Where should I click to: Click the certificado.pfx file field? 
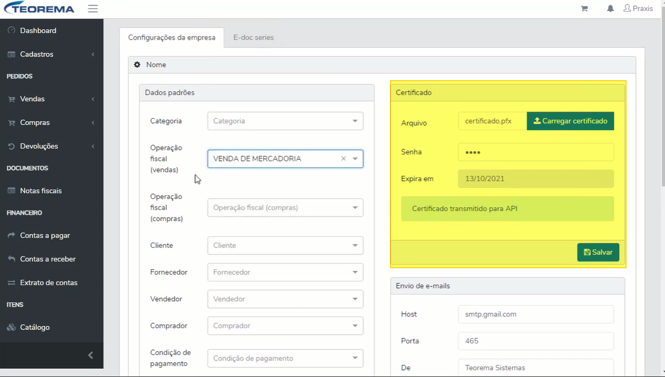[492, 121]
